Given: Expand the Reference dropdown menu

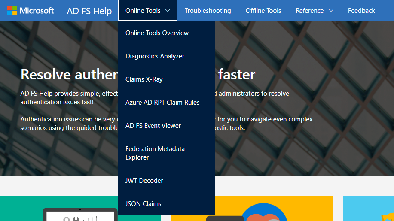Looking at the screenshot, I should (314, 11).
